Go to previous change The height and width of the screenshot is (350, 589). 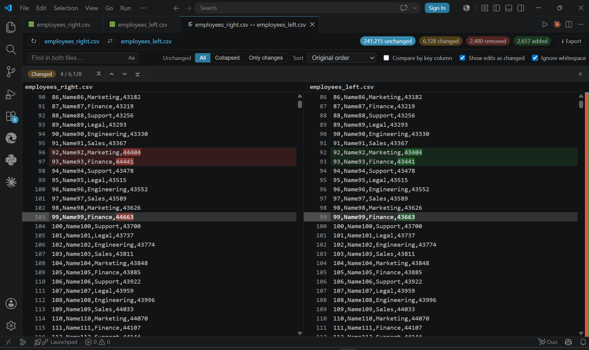coord(112,74)
